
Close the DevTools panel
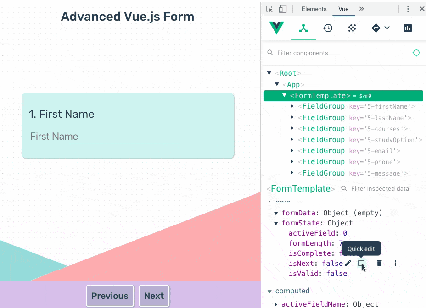click(422, 9)
